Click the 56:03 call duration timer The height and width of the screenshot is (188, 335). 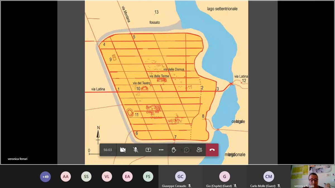tap(108, 150)
